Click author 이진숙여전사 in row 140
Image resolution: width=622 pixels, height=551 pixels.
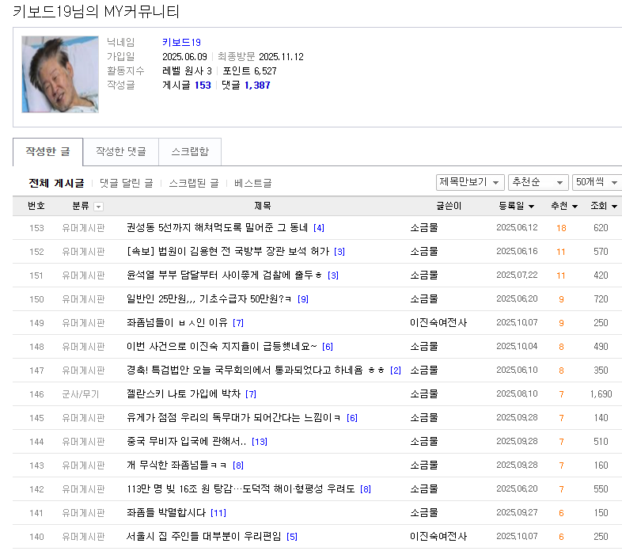click(438, 537)
